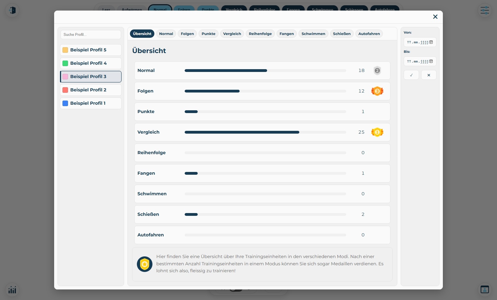The image size is (497, 300).
Task: Click the shield badge icon in info box
Action: pyautogui.click(x=144, y=264)
